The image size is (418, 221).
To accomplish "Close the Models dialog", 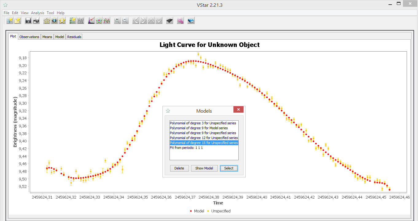I will click(x=238, y=110).
